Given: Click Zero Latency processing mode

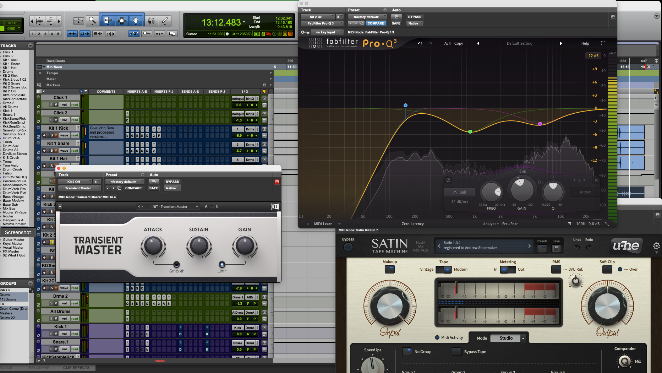Looking at the screenshot, I should [412, 224].
